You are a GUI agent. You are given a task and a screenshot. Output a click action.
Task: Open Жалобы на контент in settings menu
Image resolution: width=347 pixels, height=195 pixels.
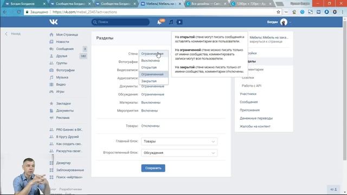(x=255, y=126)
